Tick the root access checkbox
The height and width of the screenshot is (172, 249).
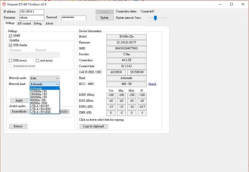click(x=37, y=60)
